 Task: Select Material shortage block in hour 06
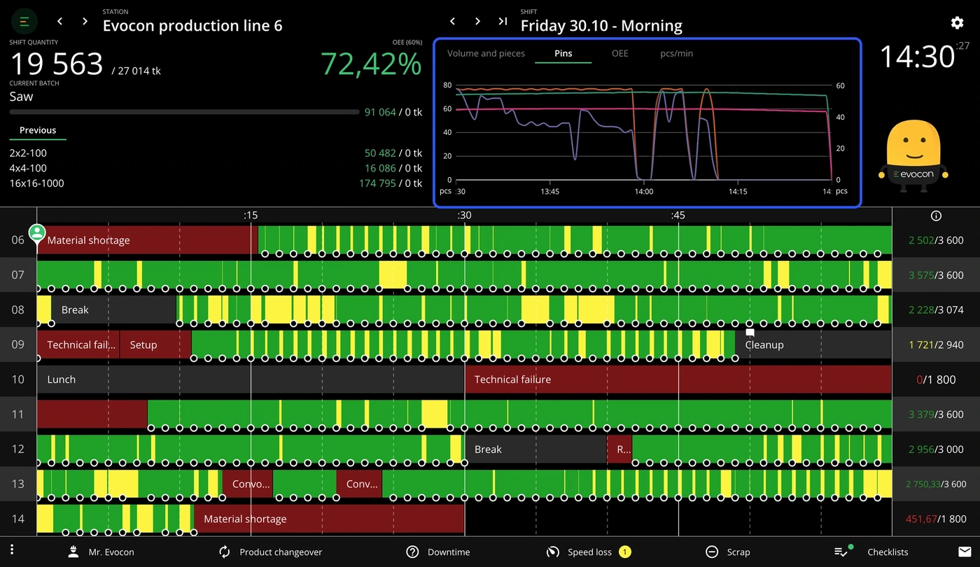[x=148, y=240]
